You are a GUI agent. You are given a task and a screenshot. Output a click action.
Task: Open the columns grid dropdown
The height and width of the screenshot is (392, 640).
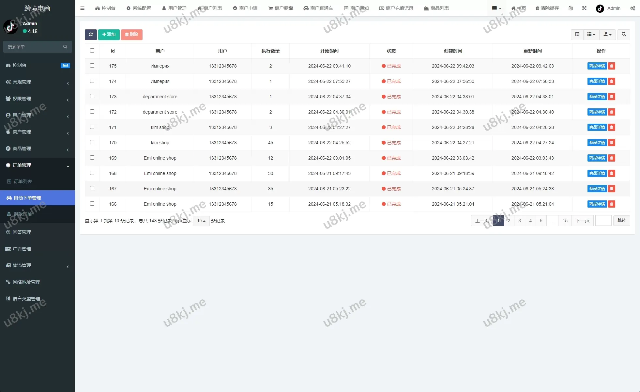coord(591,35)
